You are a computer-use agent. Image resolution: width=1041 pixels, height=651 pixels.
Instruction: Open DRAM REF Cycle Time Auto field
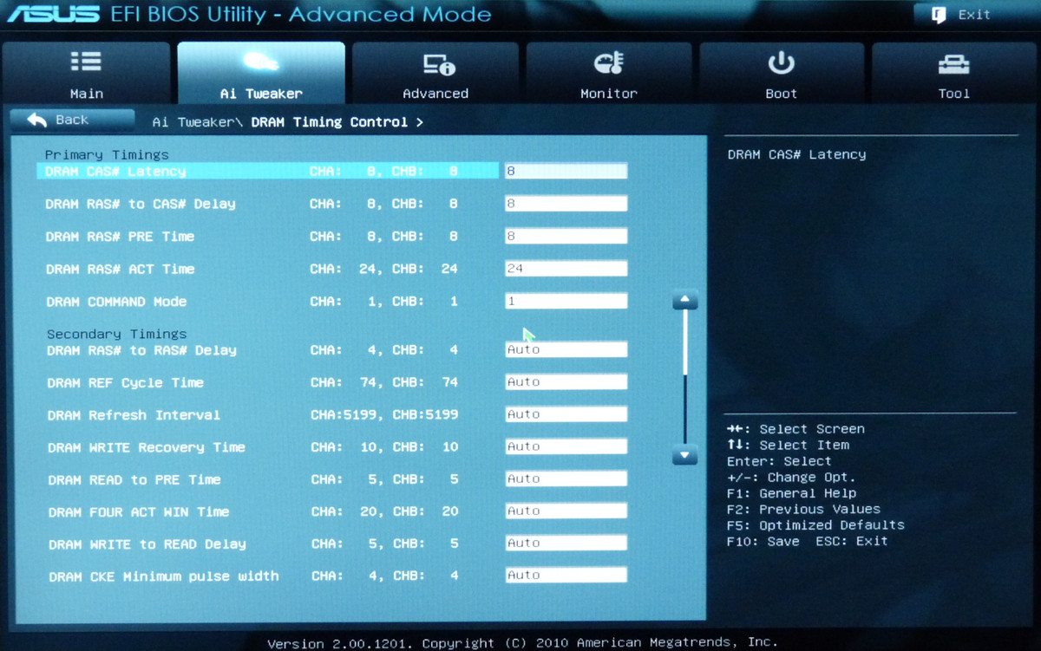pyautogui.click(x=566, y=381)
